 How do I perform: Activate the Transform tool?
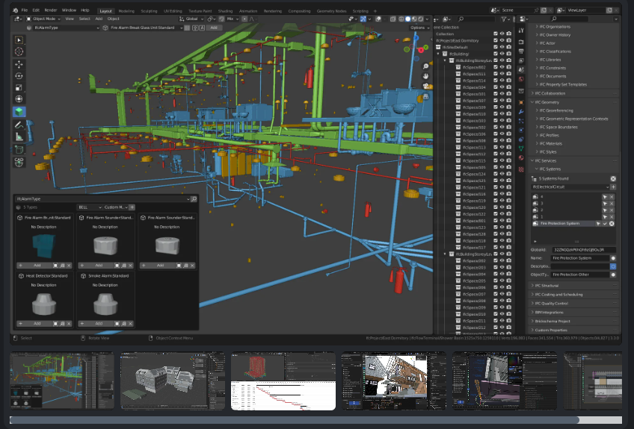pos(19,99)
